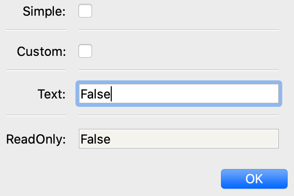Click the "ReadOnly:" label

point(36,140)
